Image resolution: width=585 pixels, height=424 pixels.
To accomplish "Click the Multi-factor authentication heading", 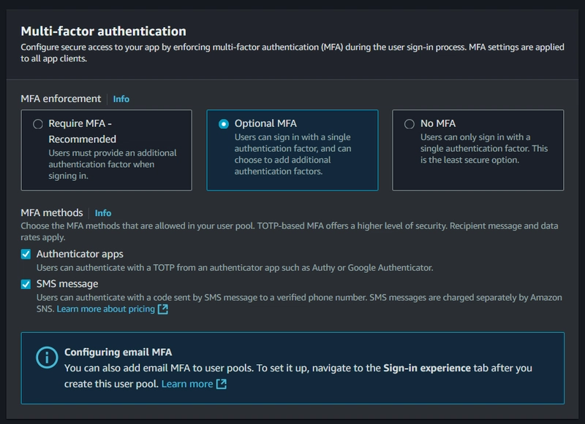I will coord(103,31).
